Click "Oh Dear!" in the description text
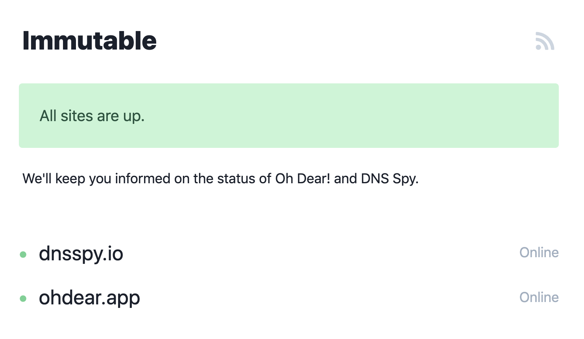 click(303, 179)
